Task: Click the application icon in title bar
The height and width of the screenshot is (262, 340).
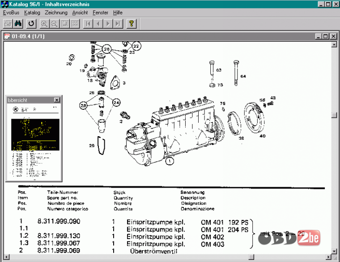Action: 4,4
